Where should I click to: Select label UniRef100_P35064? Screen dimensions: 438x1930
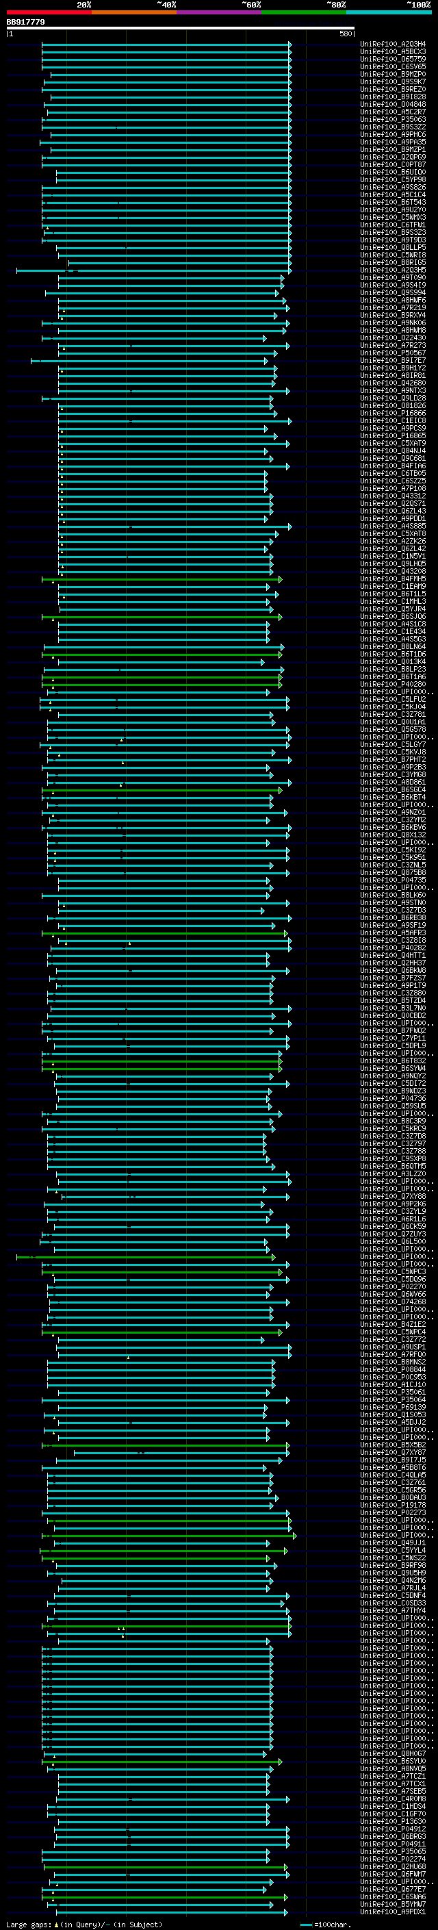[393, 1399]
